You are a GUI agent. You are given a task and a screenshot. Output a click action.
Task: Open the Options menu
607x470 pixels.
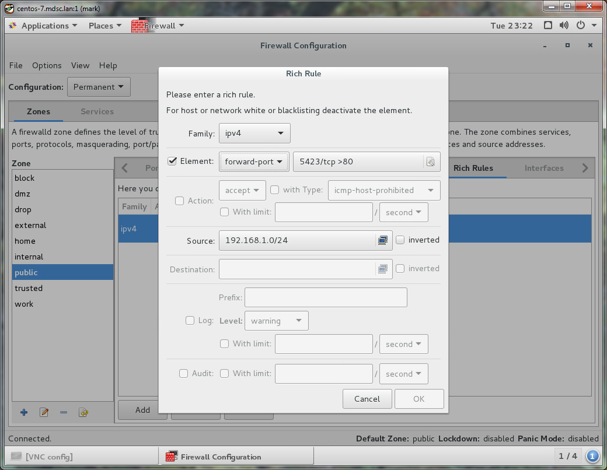tap(47, 65)
